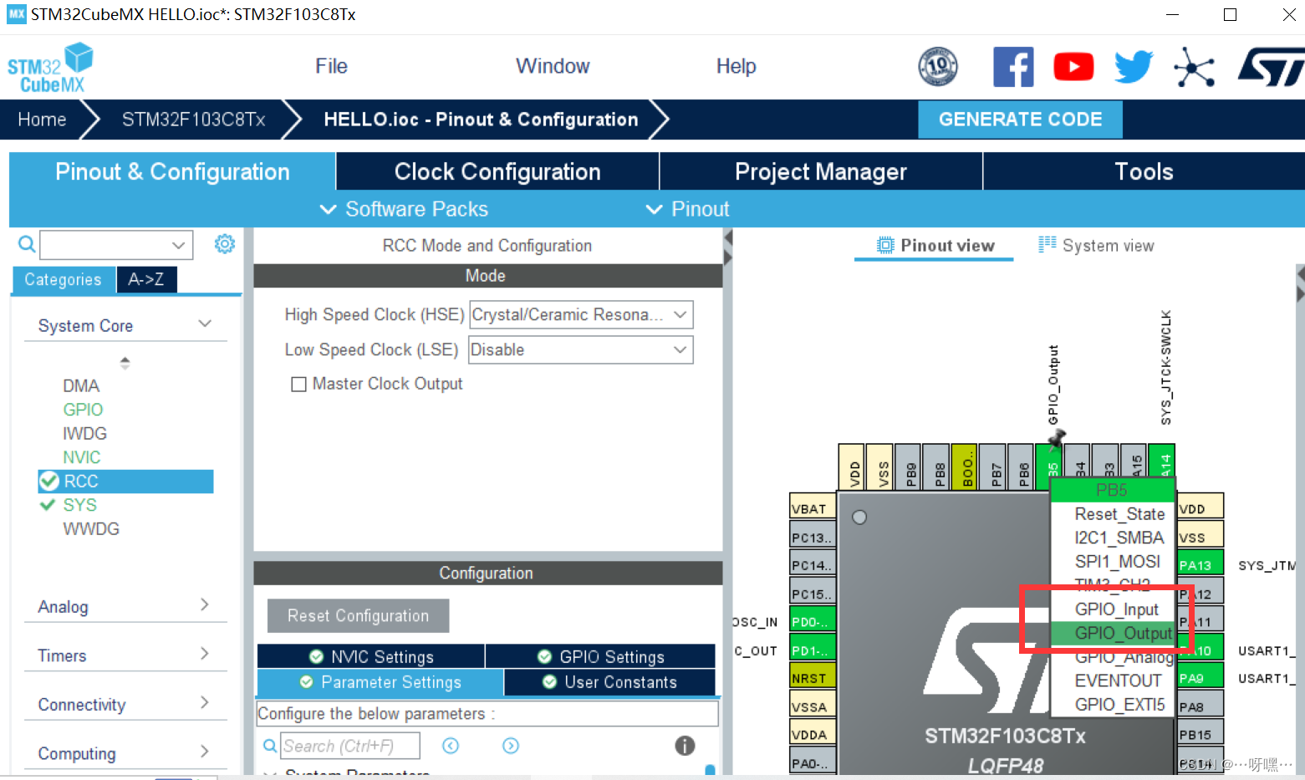Click the info icon in Parameter Settings panel
Viewport: 1305px width, 780px height.
click(685, 745)
